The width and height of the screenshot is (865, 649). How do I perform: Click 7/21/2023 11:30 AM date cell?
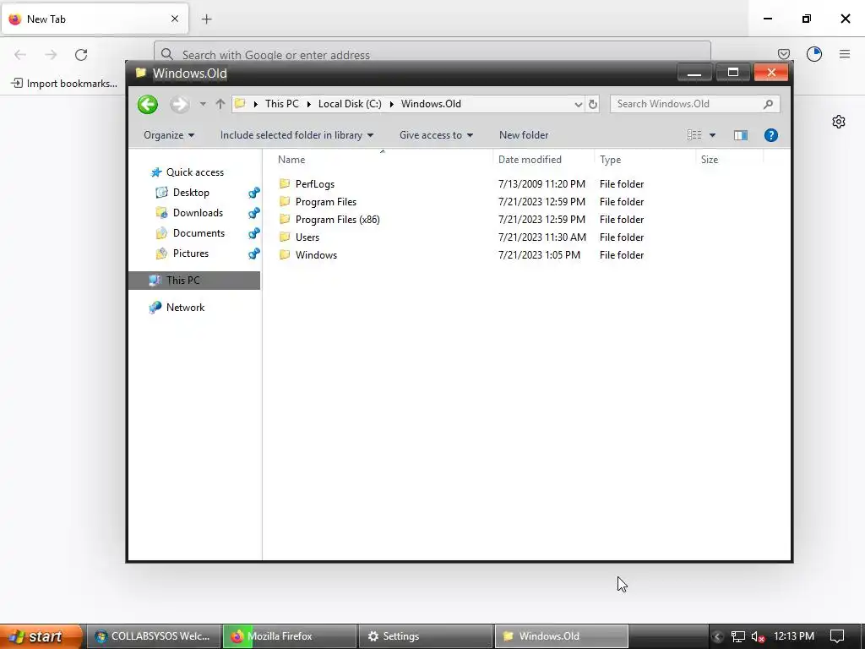click(x=541, y=237)
